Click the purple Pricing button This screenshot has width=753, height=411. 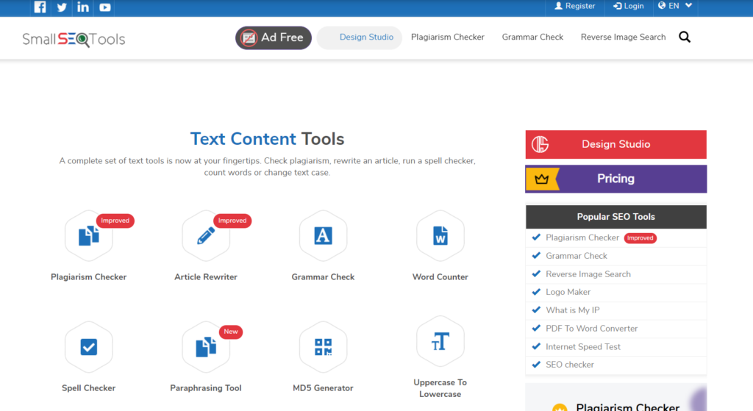click(x=615, y=179)
